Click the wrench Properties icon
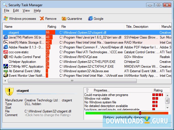The image size is (174, 130). tap(87, 90)
